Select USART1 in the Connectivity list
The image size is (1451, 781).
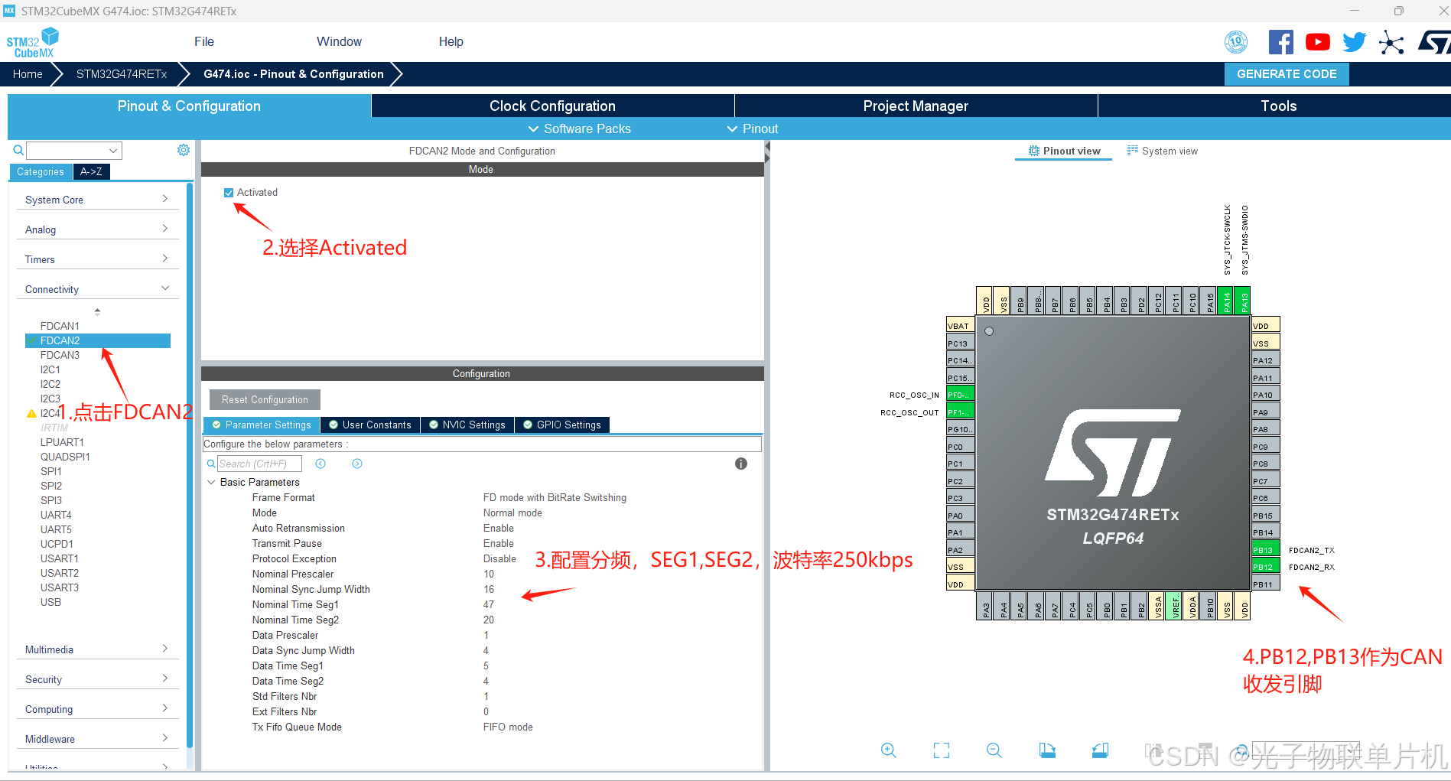point(60,558)
